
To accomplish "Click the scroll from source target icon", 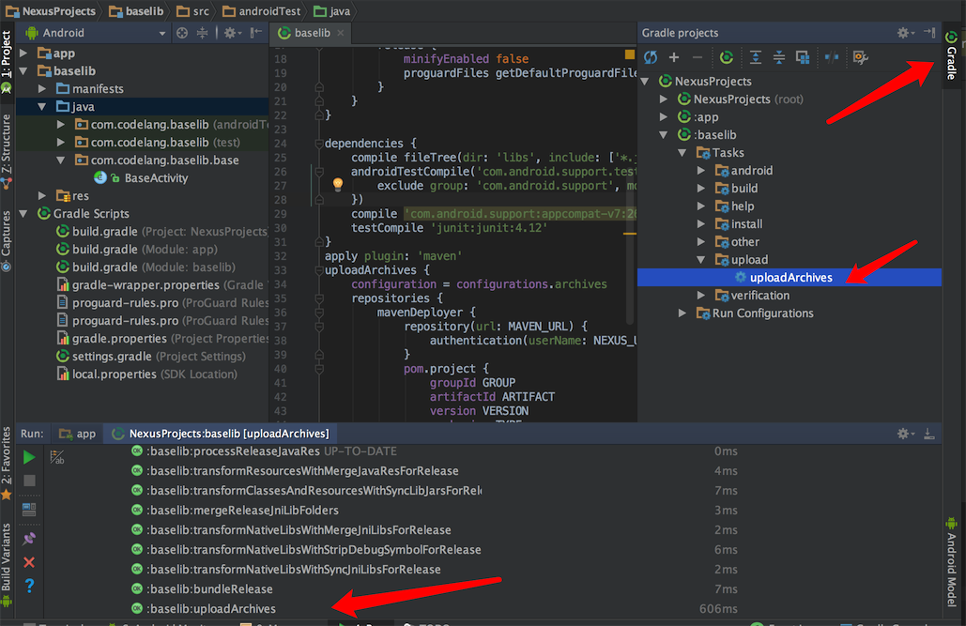I will coord(182,34).
